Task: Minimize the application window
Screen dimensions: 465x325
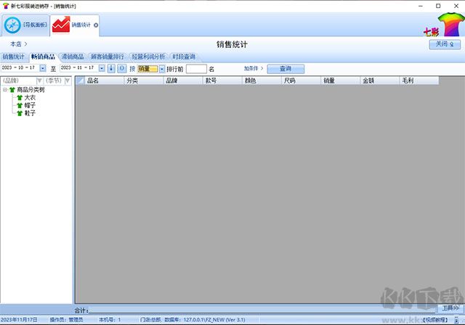Action: (421, 6)
